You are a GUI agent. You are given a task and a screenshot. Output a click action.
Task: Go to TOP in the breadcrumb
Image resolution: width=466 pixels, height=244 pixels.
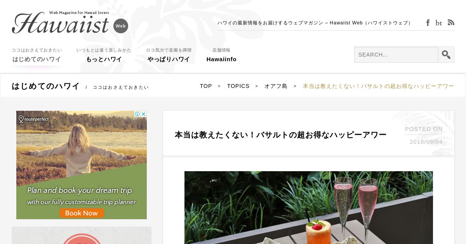206,86
